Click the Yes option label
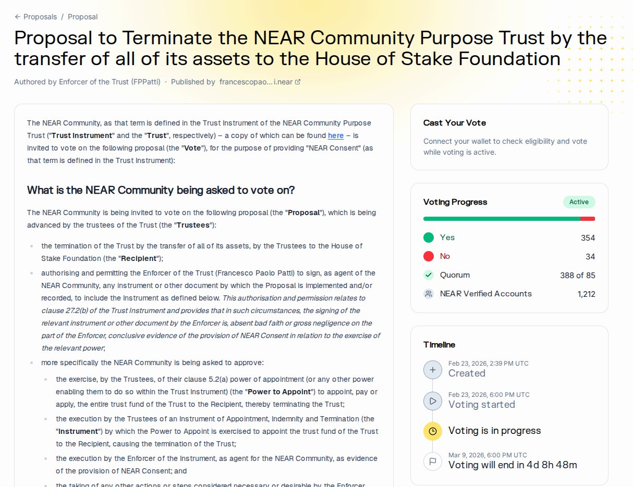The width and height of the screenshot is (633, 487). (x=447, y=238)
